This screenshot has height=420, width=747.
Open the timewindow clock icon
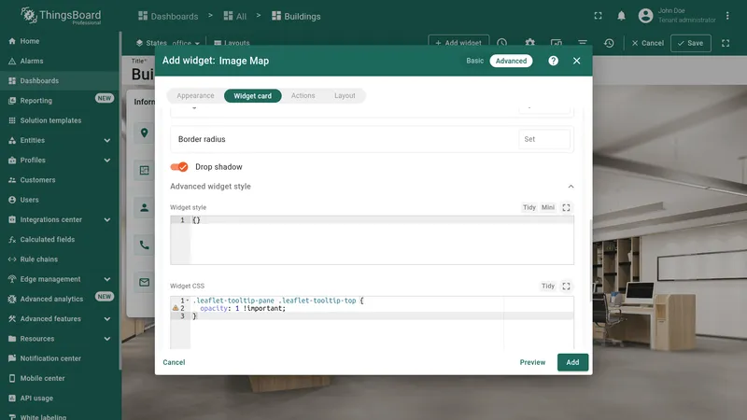[x=502, y=43]
